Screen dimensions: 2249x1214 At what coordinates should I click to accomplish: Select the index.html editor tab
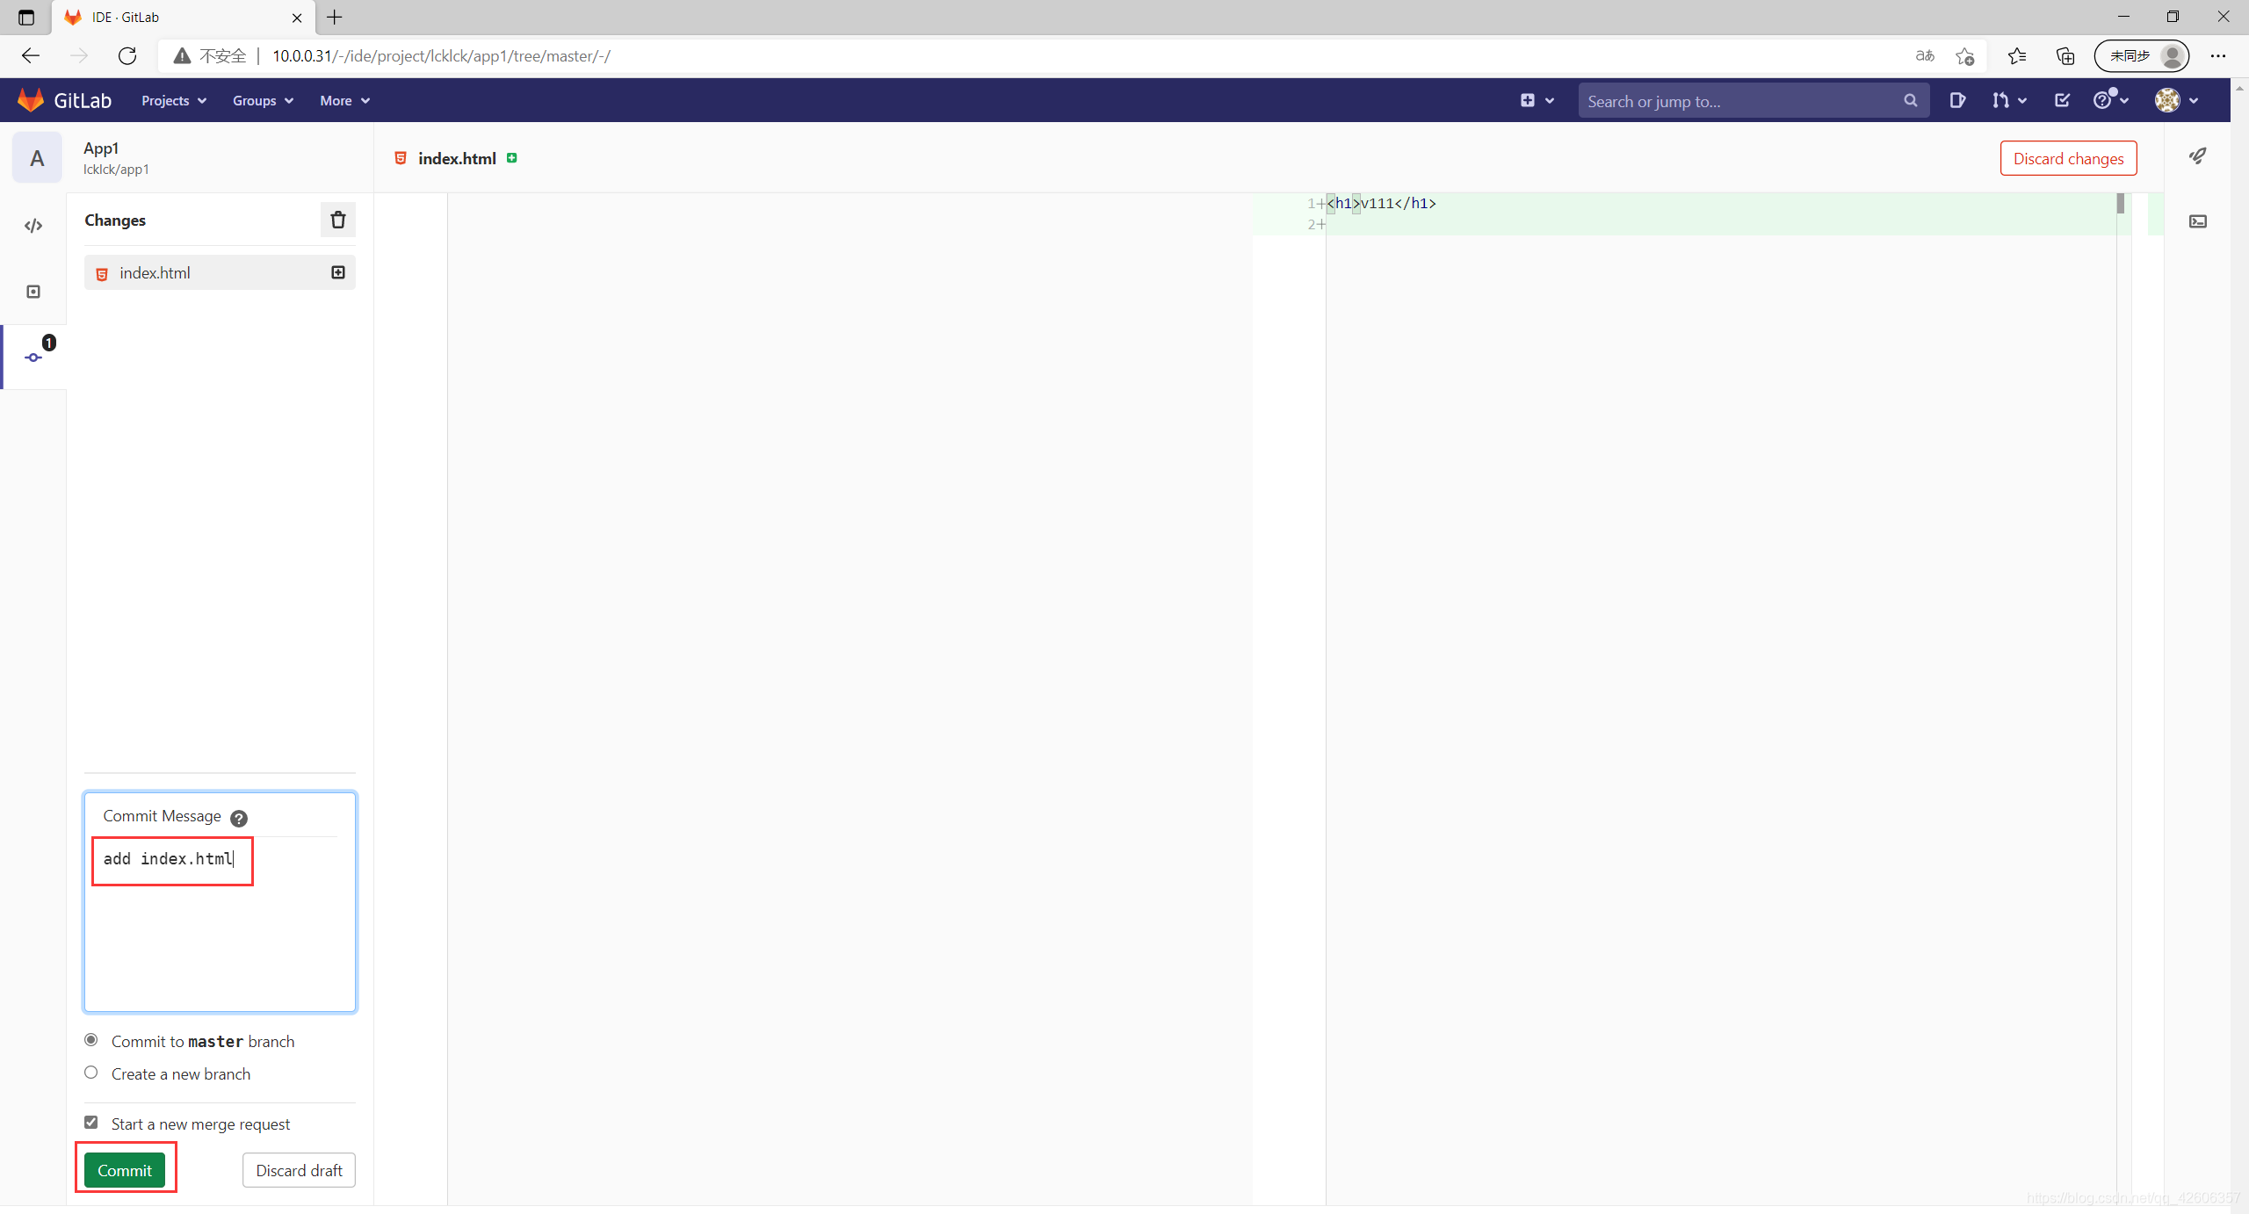tap(456, 158)
